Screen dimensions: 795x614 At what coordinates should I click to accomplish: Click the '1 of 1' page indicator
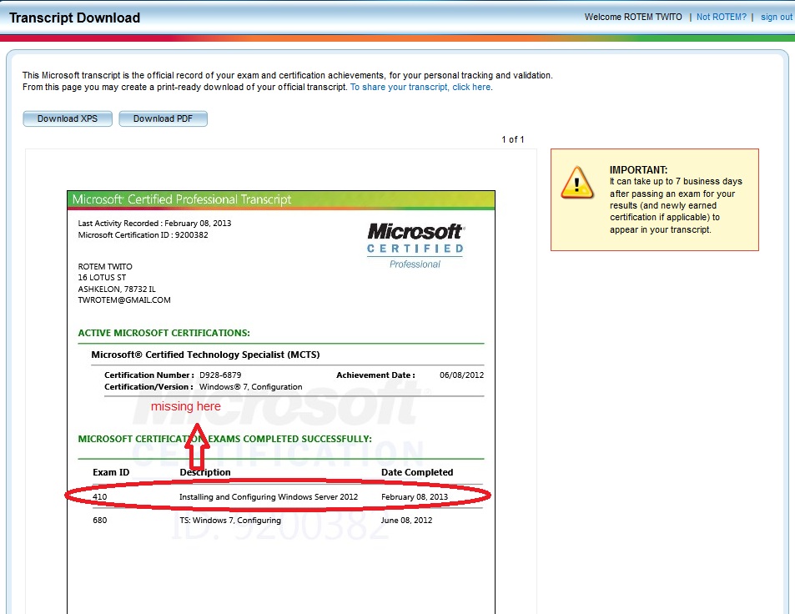coord(512,139)
